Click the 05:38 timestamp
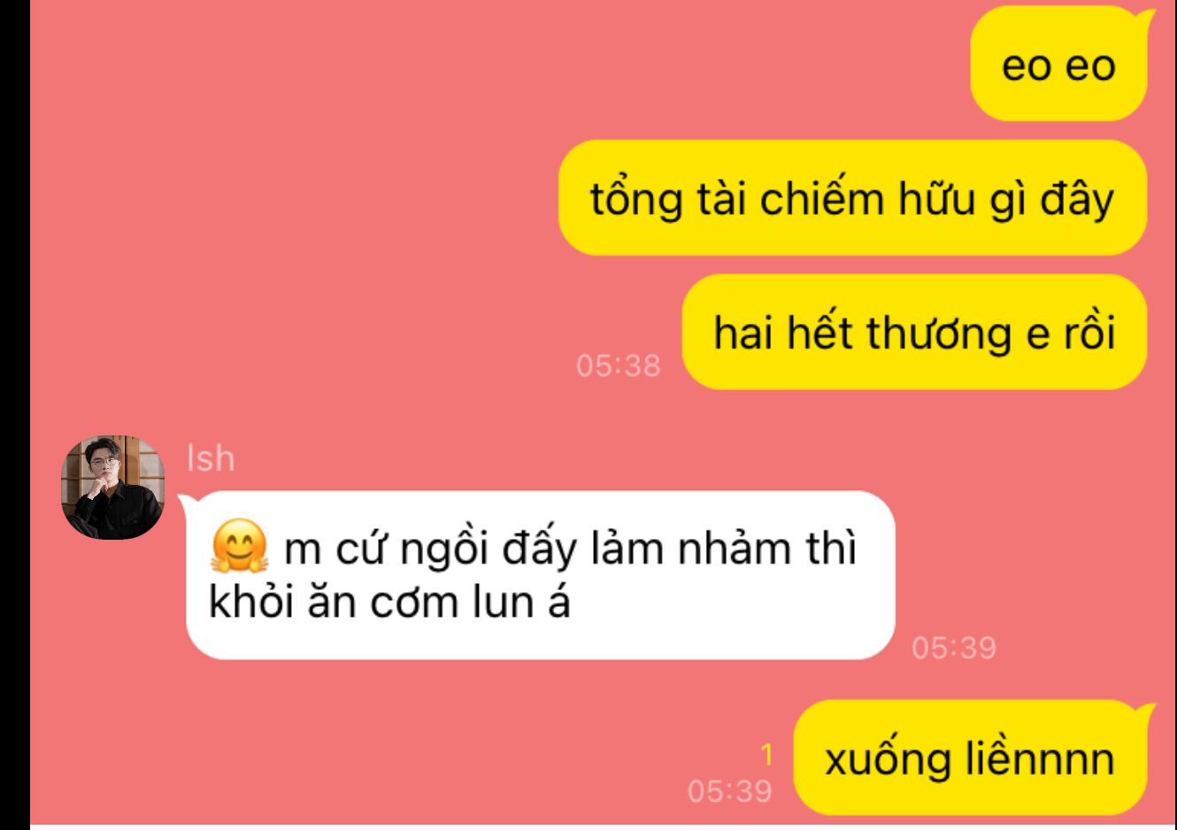The image size is (1177, 830). 618,365
